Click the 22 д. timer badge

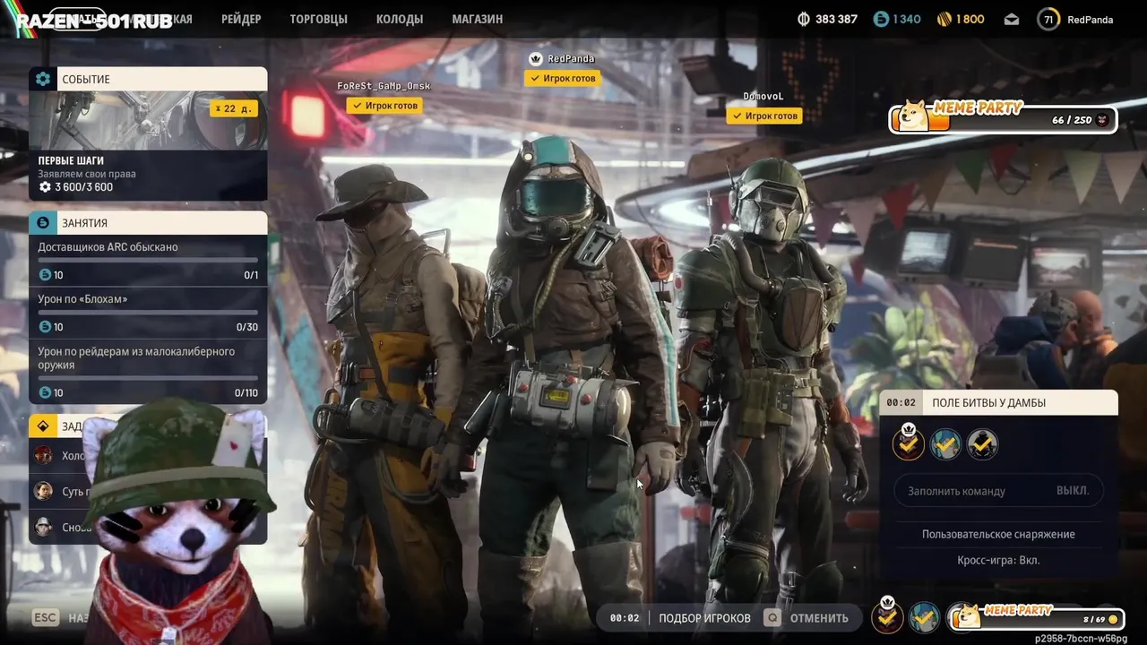pyautogui.click(x=234, y=108)
